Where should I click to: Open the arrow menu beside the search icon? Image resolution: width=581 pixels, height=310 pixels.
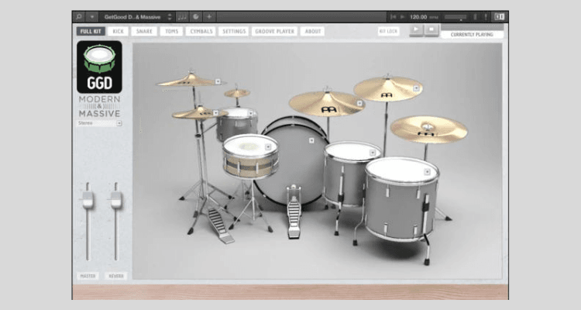point(92,17)
